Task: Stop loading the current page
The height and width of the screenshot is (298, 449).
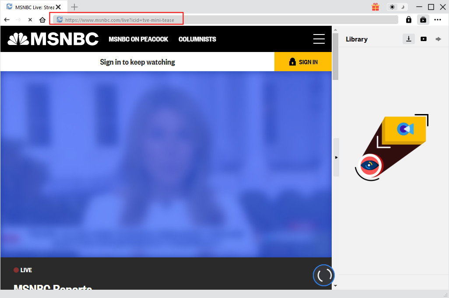Action: coord(30,20)
